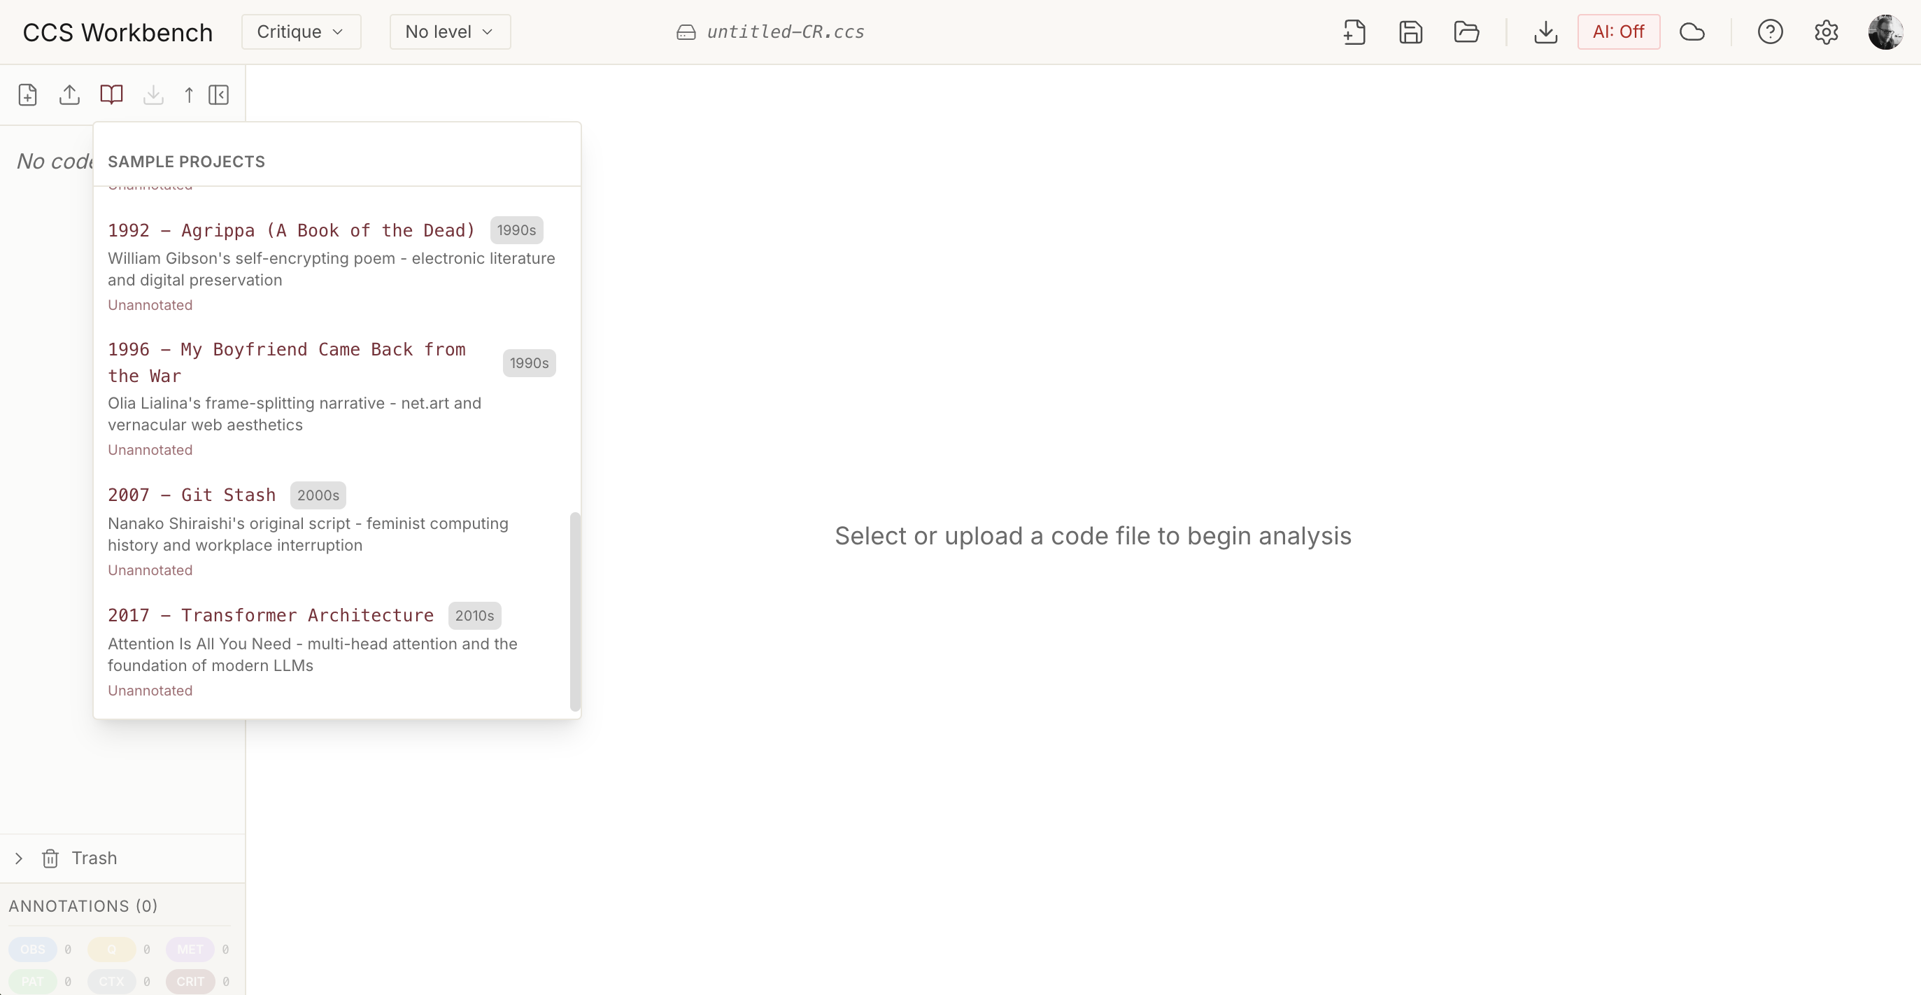Collapse the sidebar panel icon
Viewport: 1921px width, 995px height.
pos(218,94)
